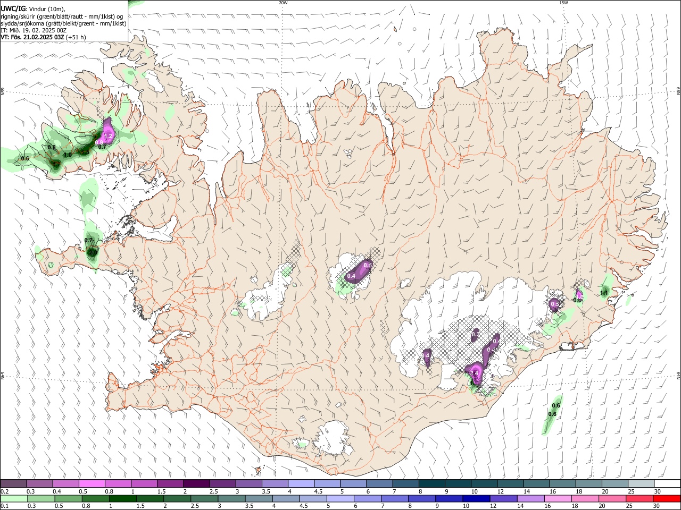Pick the bright red lower swatch after 30
The height and width of the screenshot is (510, 681).
click(x=666, y=498)
